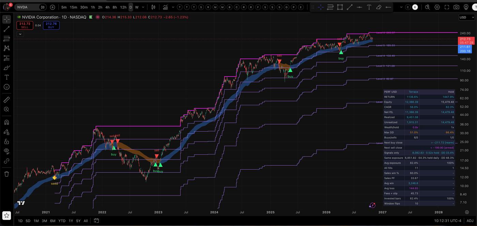This screenshot has width=477, height=226.
Task: Open the candlestick chart type selector
Action: tap(153, 7)
